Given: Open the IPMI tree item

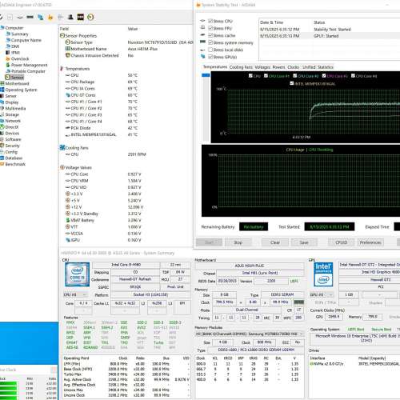Looking at the screenshot, I should point(15,53).
